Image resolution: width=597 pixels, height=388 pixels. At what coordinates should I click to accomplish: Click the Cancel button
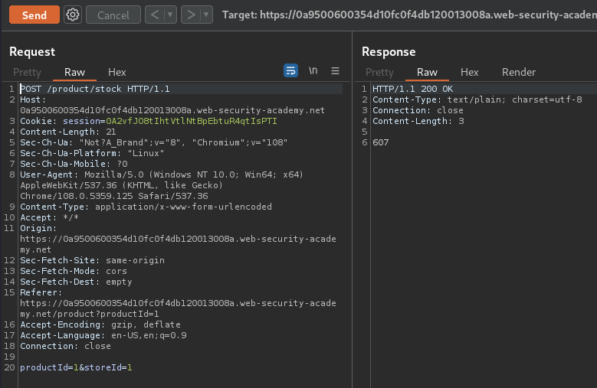tap(113, 15)
